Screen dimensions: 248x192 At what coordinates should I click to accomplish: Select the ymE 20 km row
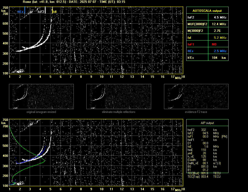click(x=202, y=153)
